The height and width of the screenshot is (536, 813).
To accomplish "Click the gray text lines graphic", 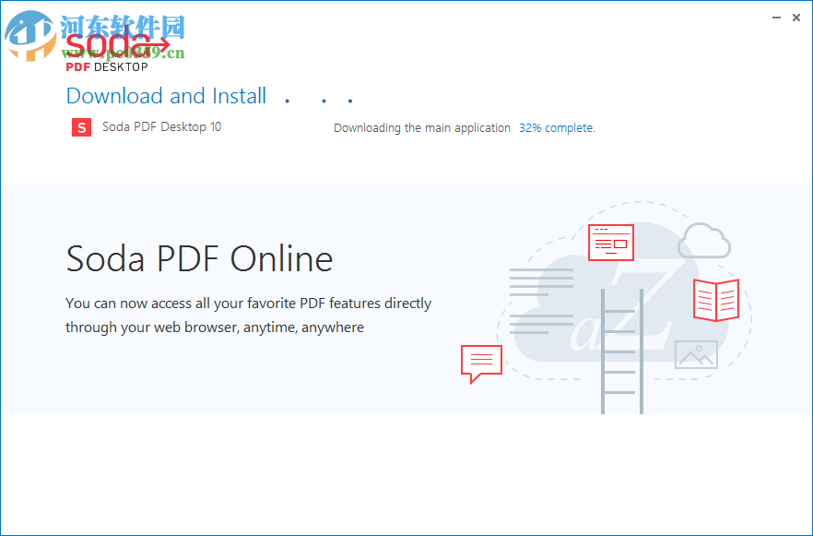I will (x=541, y=300).
